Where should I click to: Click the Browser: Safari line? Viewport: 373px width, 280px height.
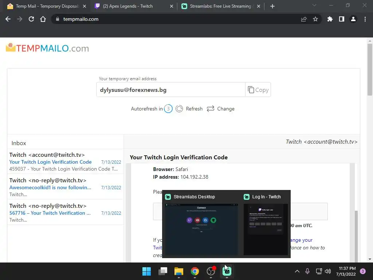click(x=170, y=169)
